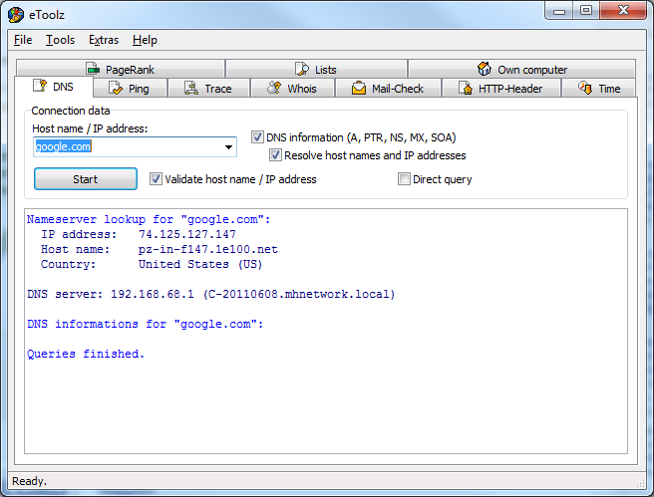This screenshot has width=654, height=497.
Task: Maximize the eToolz window
Action: pos(586,10)
